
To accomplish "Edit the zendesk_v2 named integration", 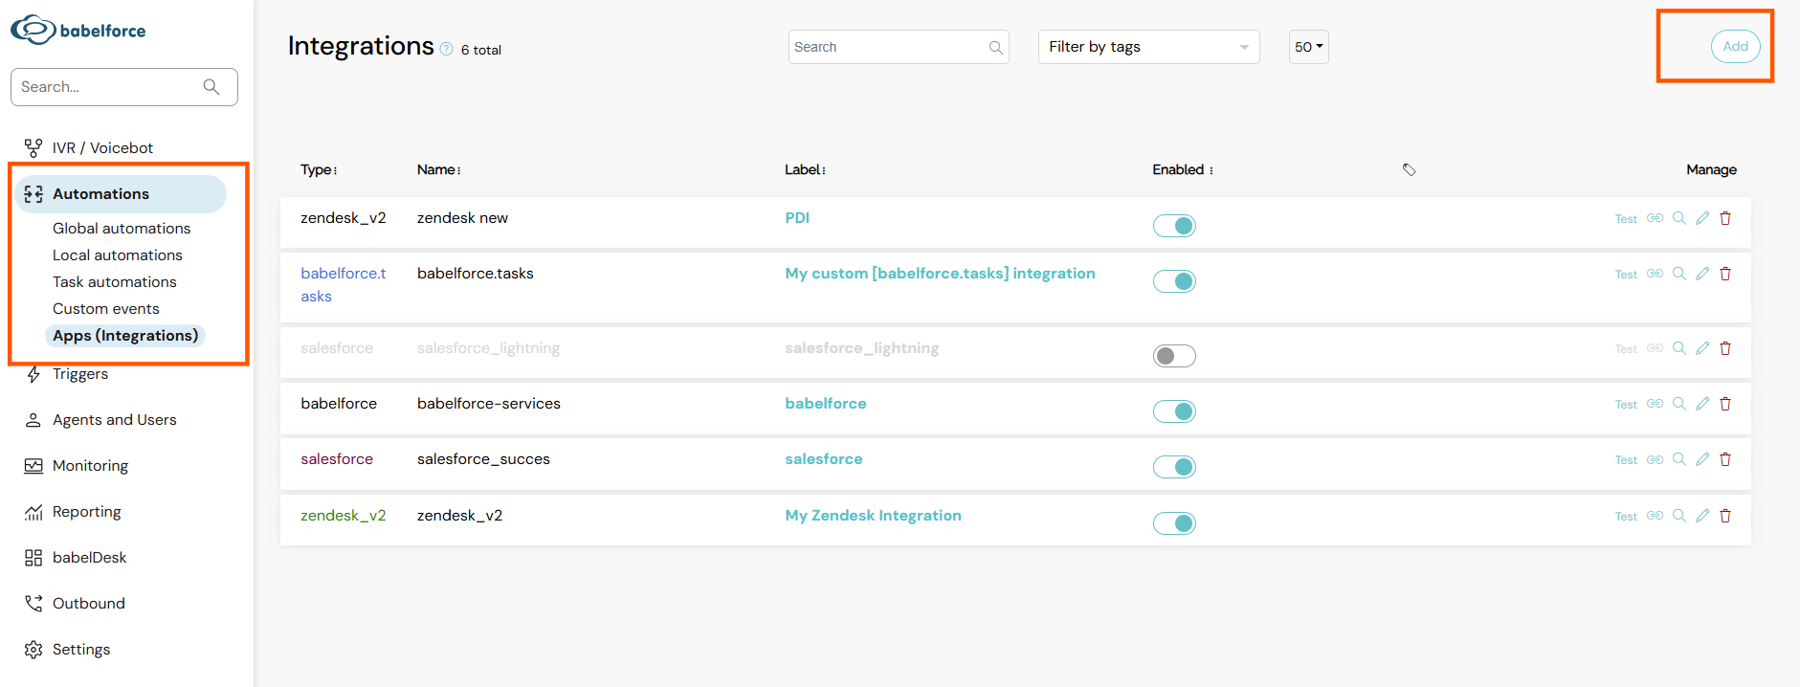I will point(1702,516).
